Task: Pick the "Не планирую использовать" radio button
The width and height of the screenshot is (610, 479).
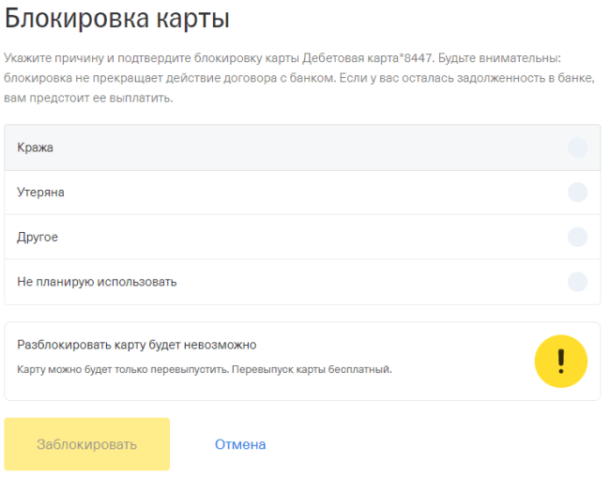Action: (577, 282)
